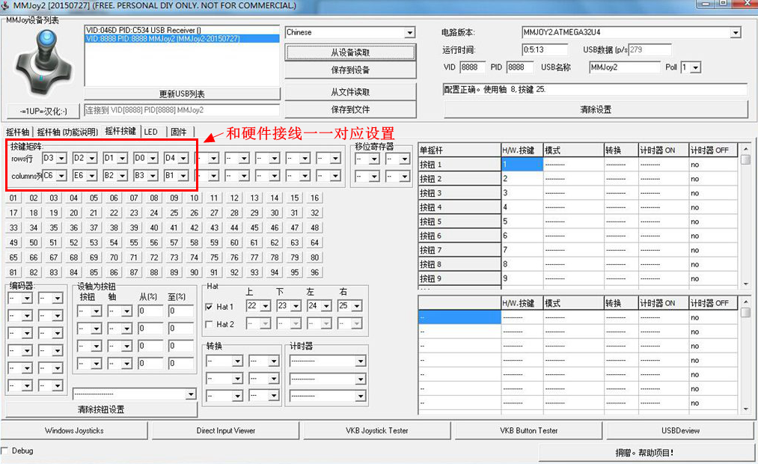758x464 pixels.
Task: Open Windows Joysticks button
Action: click(x=74, y=430)
